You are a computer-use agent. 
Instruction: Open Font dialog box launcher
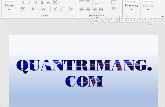pos(74,16)
